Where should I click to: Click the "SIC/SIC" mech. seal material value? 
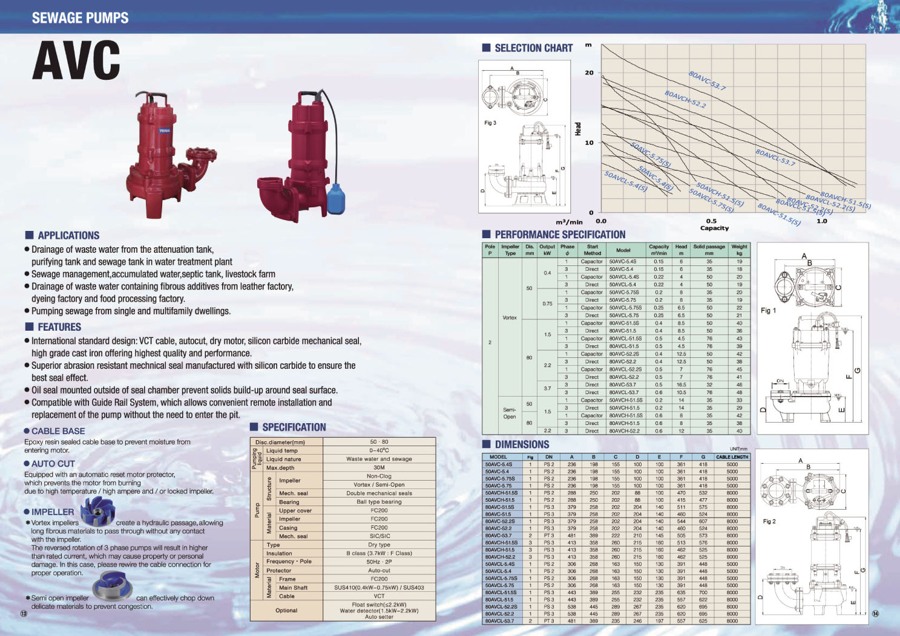click(379, 536)
